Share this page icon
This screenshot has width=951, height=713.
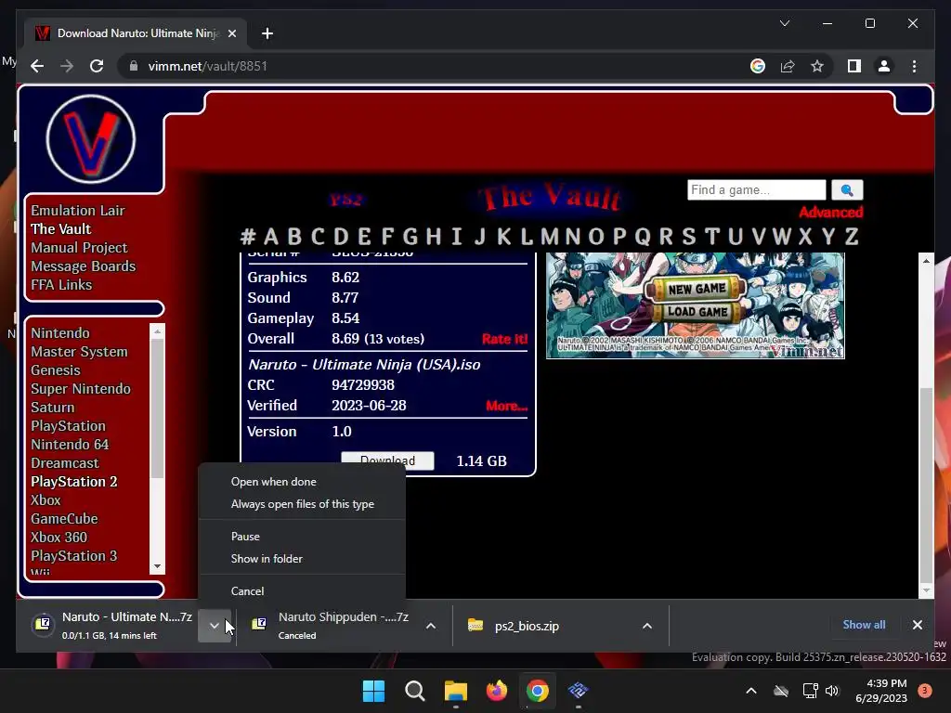coord(788,66)
